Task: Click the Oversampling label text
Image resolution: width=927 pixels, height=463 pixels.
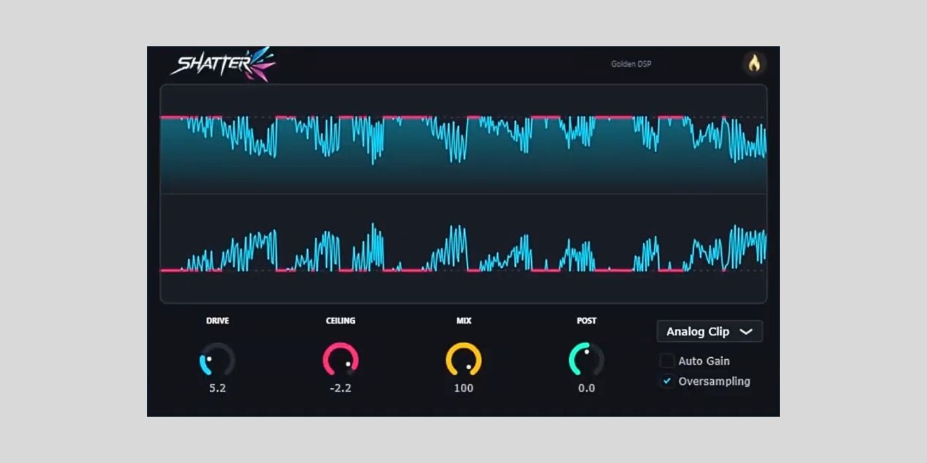Action: coord(714,381)
